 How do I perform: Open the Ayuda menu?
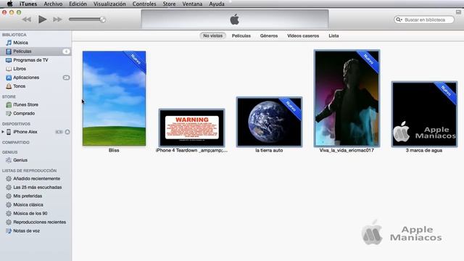click(x=217, y=4)
